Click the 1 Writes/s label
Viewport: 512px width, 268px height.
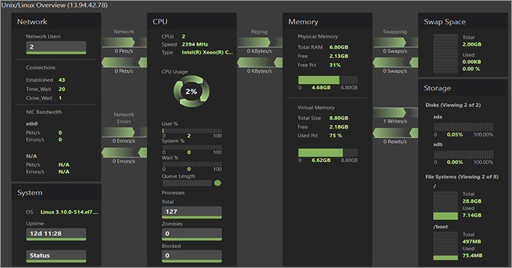click(395, 121)
